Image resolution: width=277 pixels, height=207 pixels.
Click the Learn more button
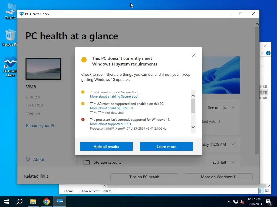[166, 146]
